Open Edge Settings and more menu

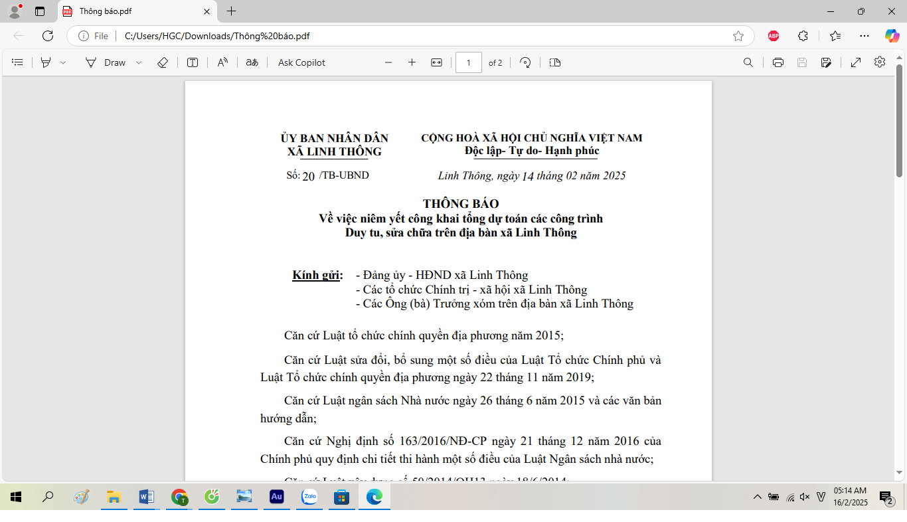(x=864, y=36)
